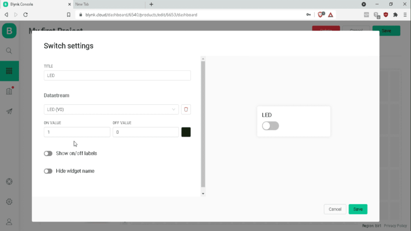411x231 pixels.
Task: Toggle the LED preview switch
Action: tap(270, 126)
